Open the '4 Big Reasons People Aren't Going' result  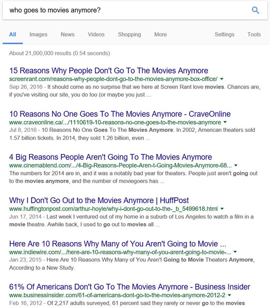tap(110, 157)
